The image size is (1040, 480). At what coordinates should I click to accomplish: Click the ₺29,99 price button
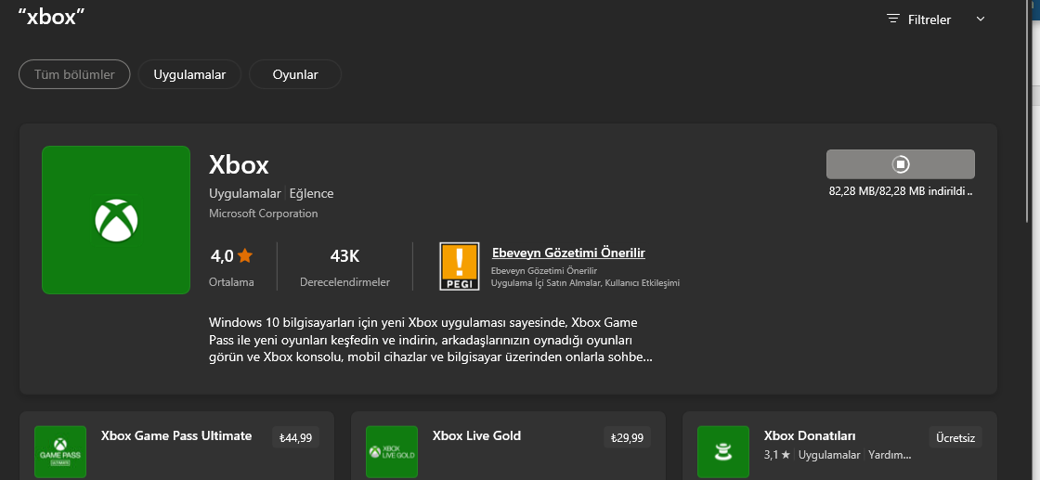628,437
